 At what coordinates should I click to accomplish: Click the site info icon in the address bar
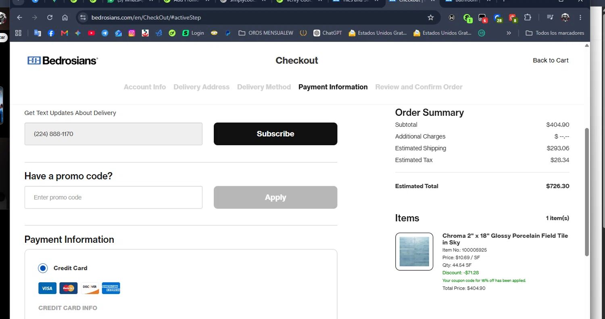tap(83, 17)
